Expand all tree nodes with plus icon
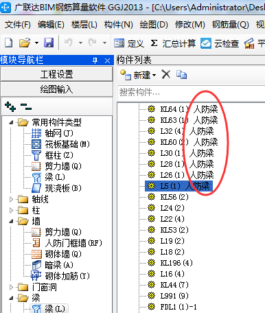Viewport: 265px width, 313px height. pos(10,106)
